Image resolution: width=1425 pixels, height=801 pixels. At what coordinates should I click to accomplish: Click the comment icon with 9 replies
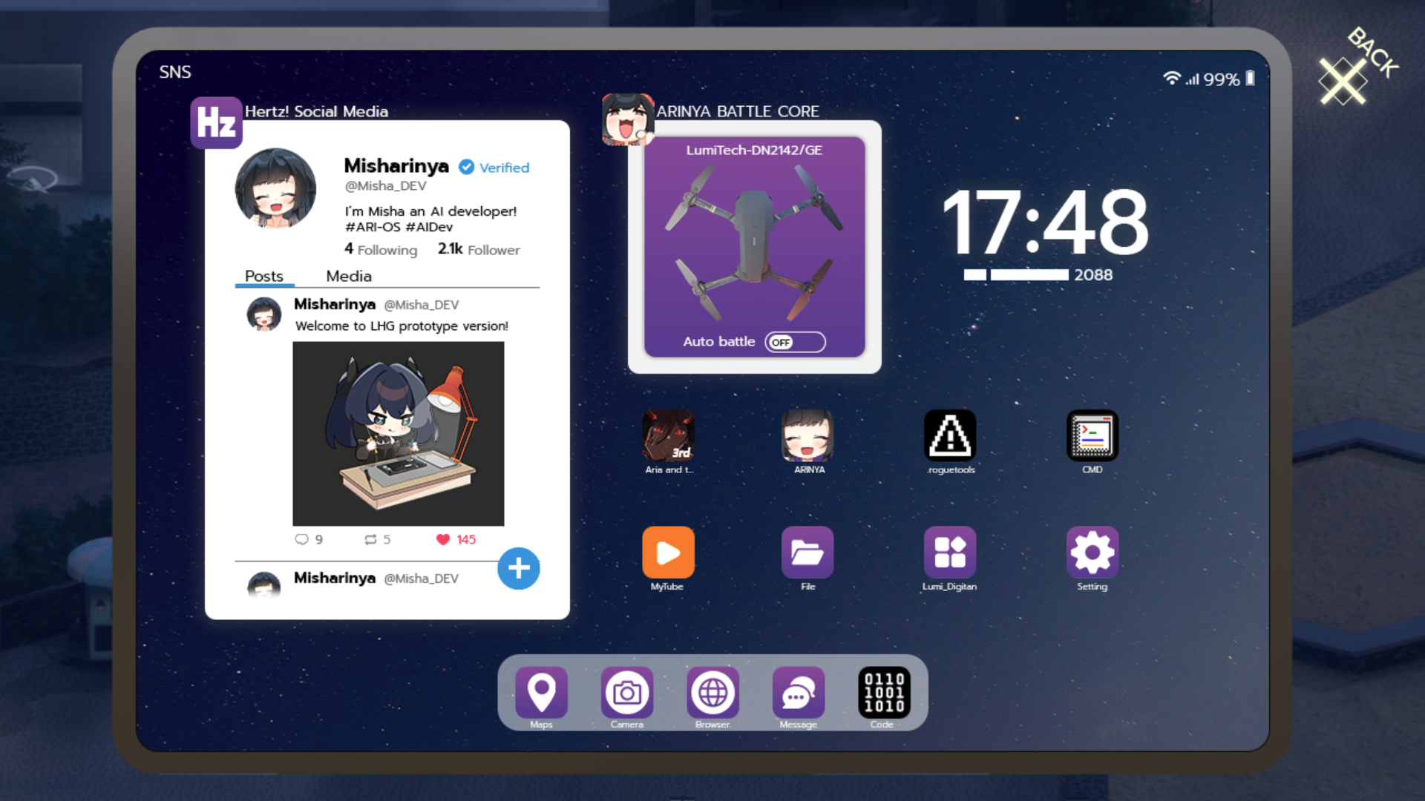pos(301,539)
